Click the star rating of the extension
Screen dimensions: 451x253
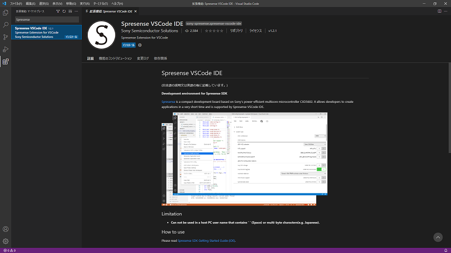(x=214, y=31)
